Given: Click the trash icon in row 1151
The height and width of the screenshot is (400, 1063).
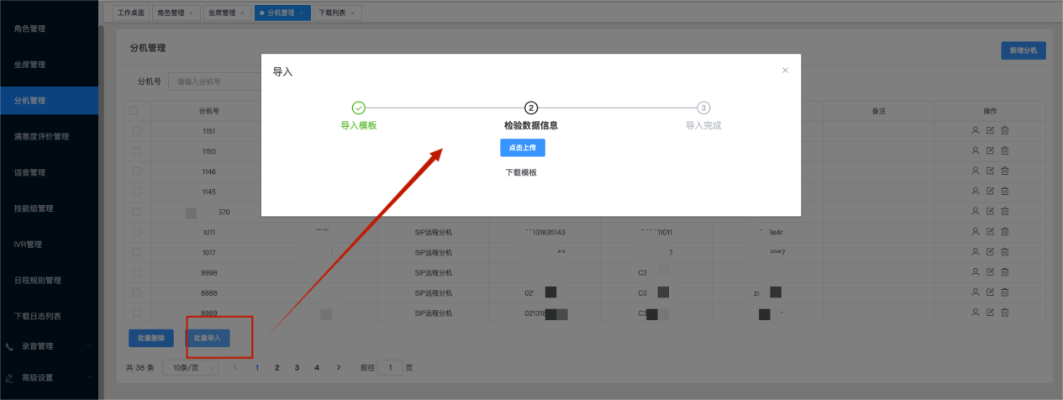Looking at the screenshot, I should tap(1004, 131).
